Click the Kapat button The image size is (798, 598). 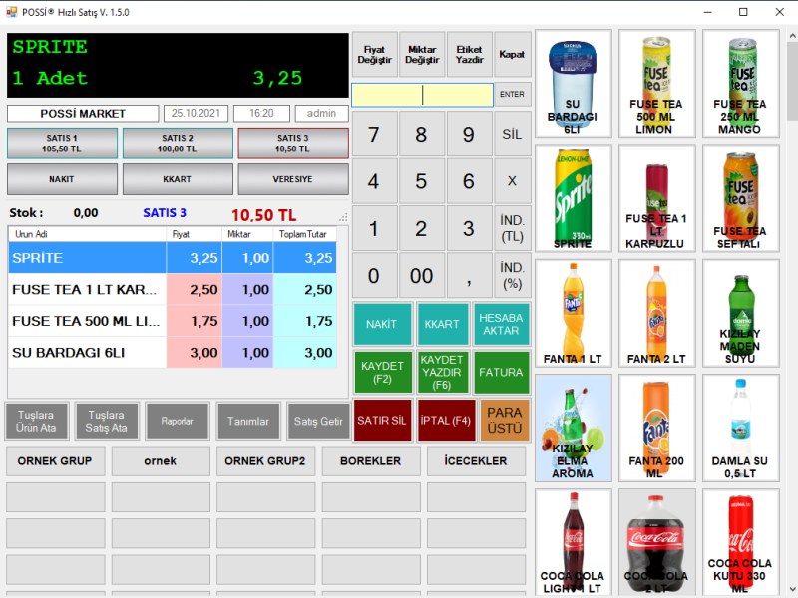pyautogui.click(x=512, y=55)
